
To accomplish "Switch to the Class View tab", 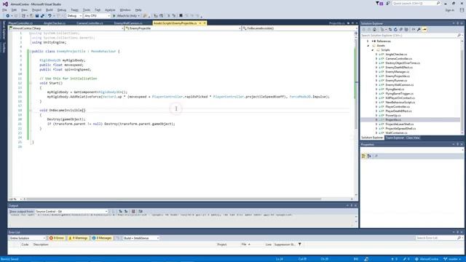I will [413, 138].
